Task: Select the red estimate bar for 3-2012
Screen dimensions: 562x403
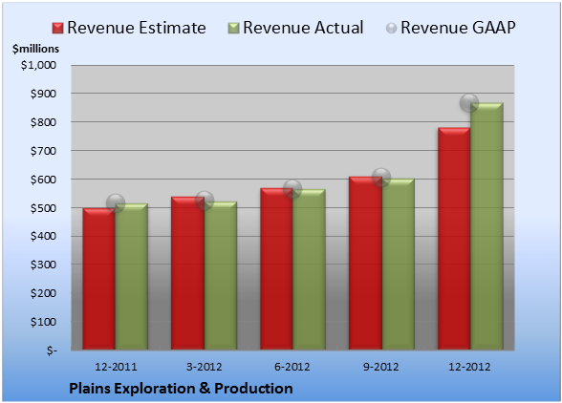Action: pyautogui.click(x=187, y=273)
